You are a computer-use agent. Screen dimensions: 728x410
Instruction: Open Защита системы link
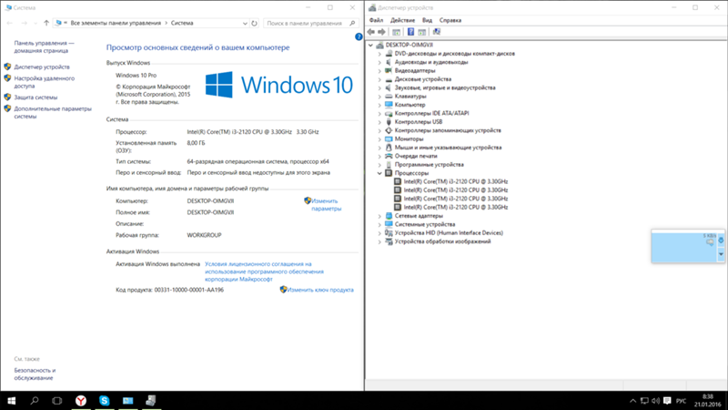tap(35, 97)
